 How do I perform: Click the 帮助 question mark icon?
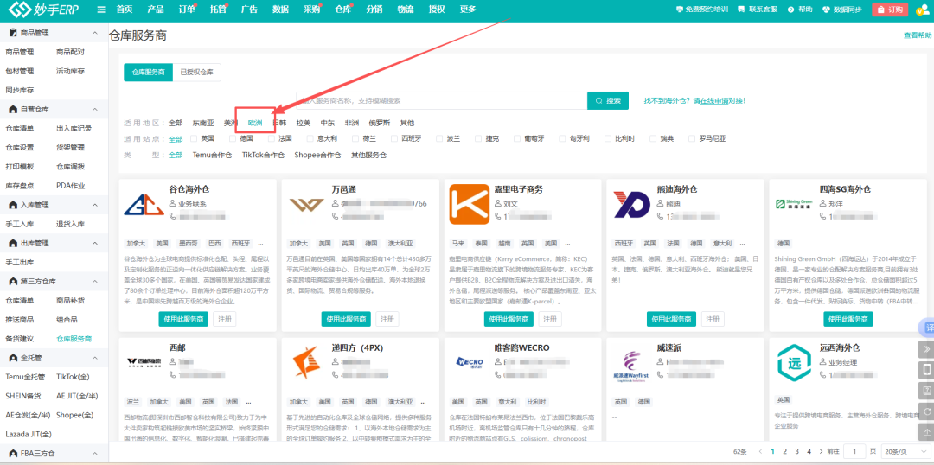click(x=790, y=10)
